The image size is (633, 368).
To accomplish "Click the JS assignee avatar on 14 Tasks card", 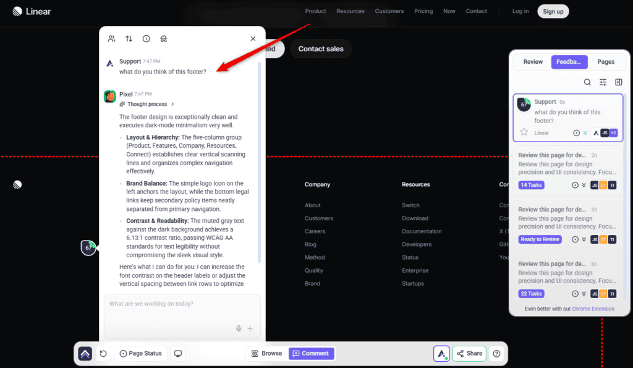I will click(595, 185).
